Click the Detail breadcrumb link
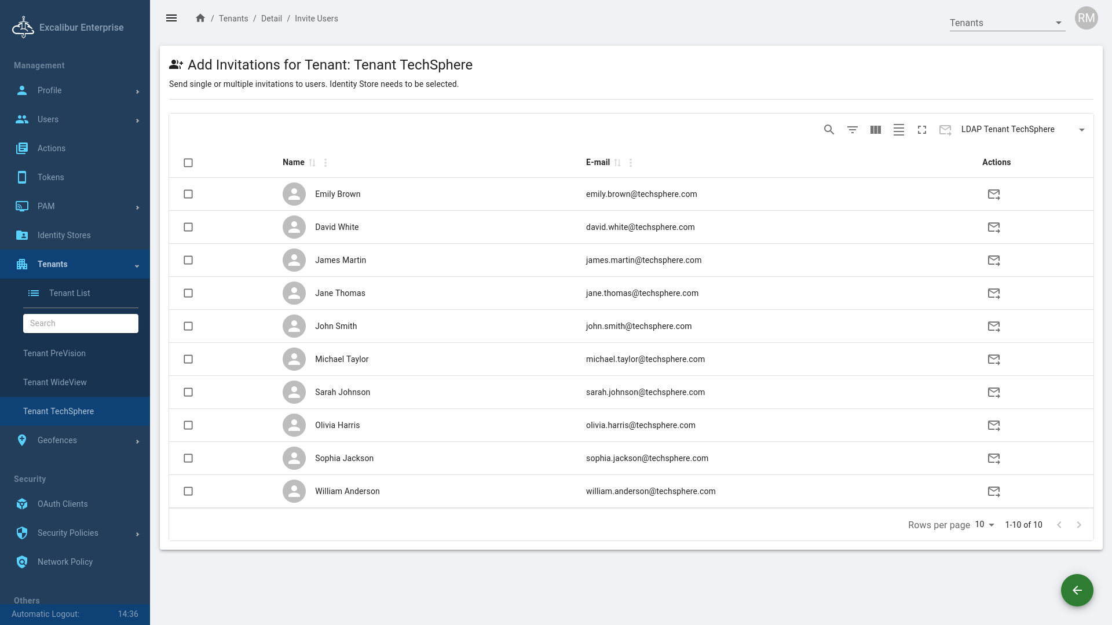The width and height of the screenshot is (1112, 625). (x=271, y=19)
